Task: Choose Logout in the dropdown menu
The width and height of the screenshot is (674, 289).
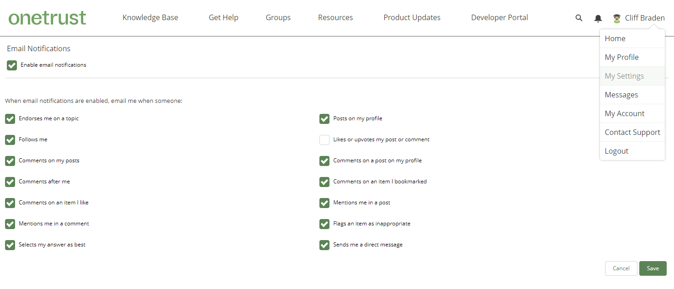Action: 616,151
